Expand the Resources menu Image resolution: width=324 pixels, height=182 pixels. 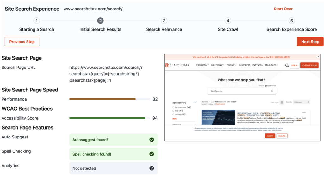[x=271, y=65]
